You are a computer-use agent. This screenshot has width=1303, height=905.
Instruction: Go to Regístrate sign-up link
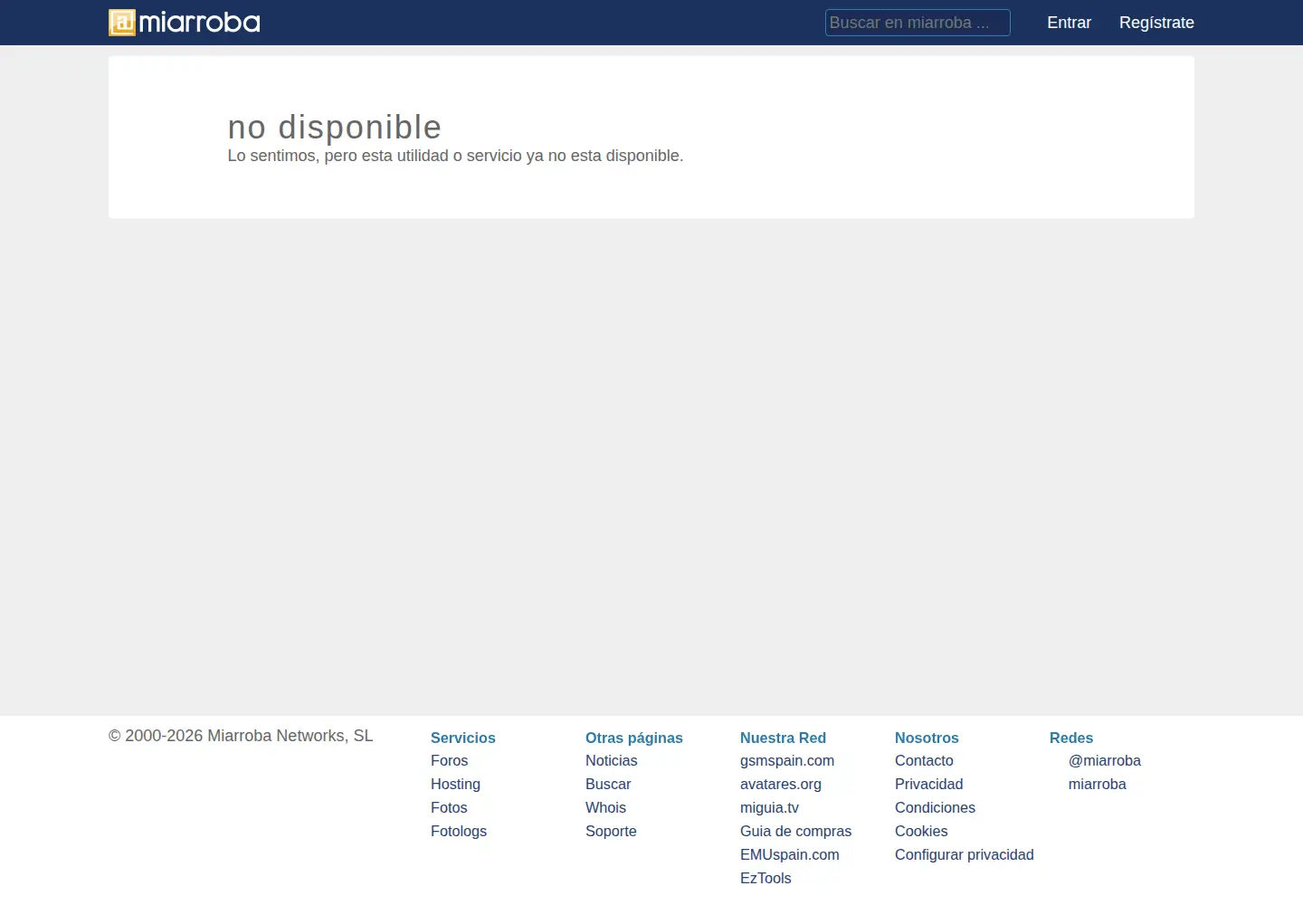pyautogui.click(x=1156, y=23)
